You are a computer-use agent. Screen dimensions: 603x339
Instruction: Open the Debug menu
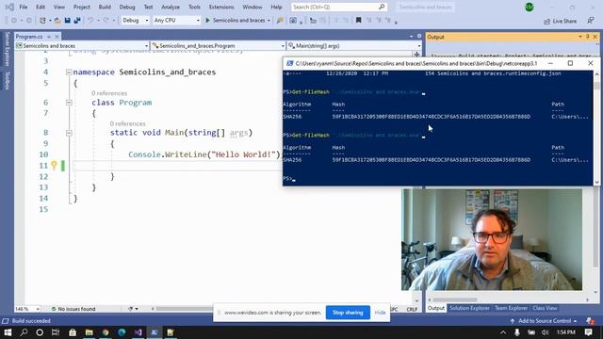[127, 7]
